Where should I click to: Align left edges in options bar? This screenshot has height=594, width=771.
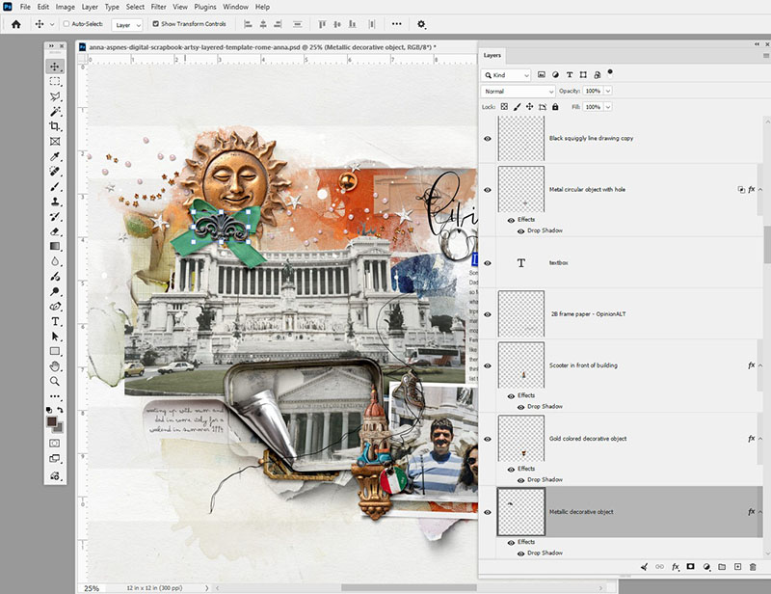pos(248,23)
